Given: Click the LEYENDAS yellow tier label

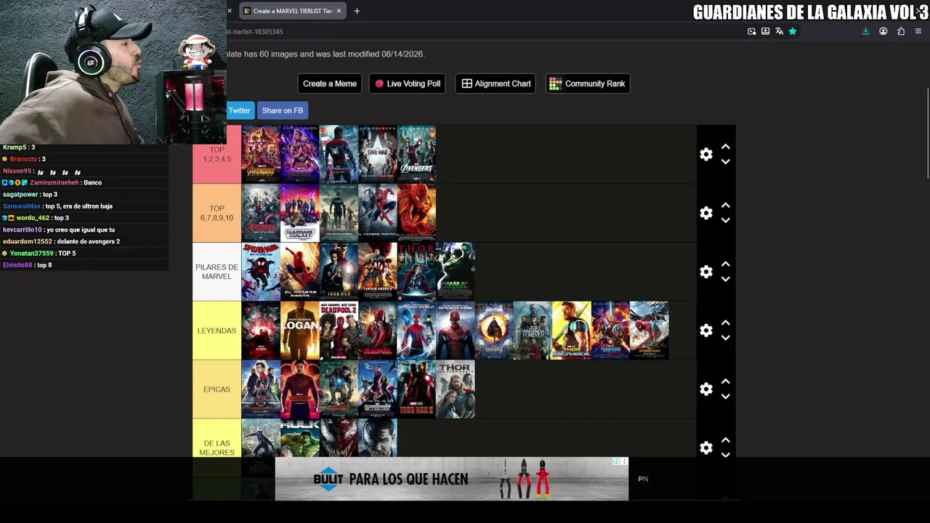Looking at the screenshot, I should pos(217,331).
